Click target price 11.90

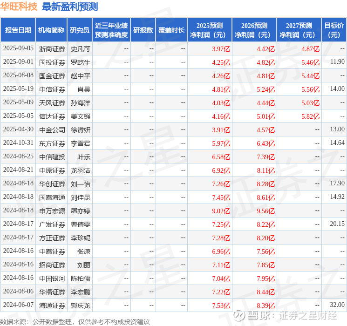click(x=337, y=62)
